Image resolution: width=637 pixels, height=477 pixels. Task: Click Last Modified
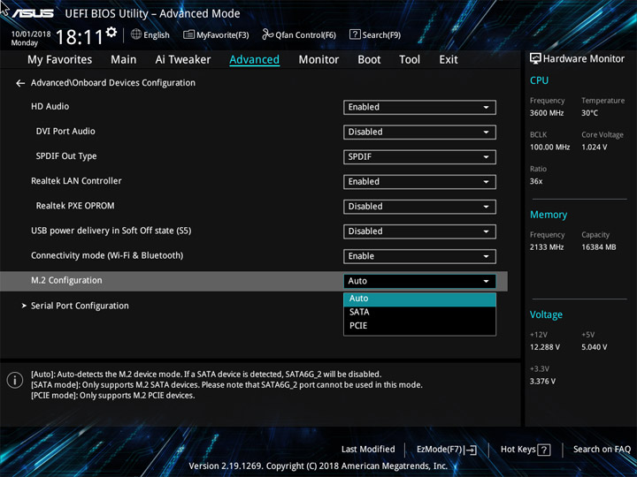click(368, 450)
